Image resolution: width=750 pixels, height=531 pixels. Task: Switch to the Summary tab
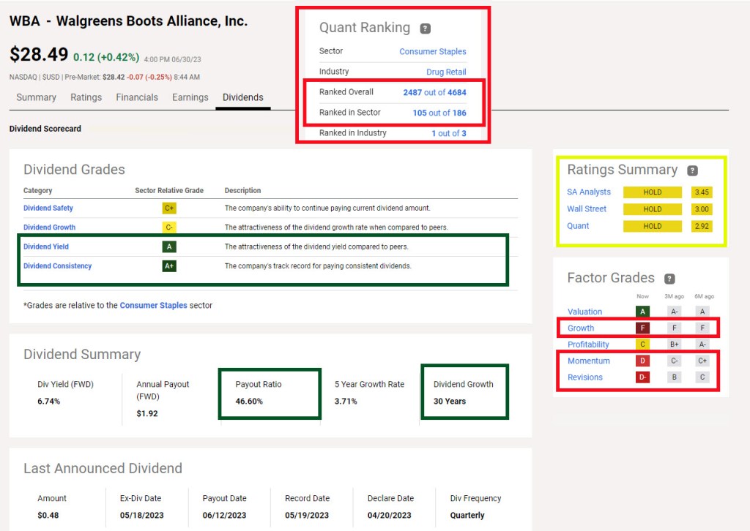(36, 97)
